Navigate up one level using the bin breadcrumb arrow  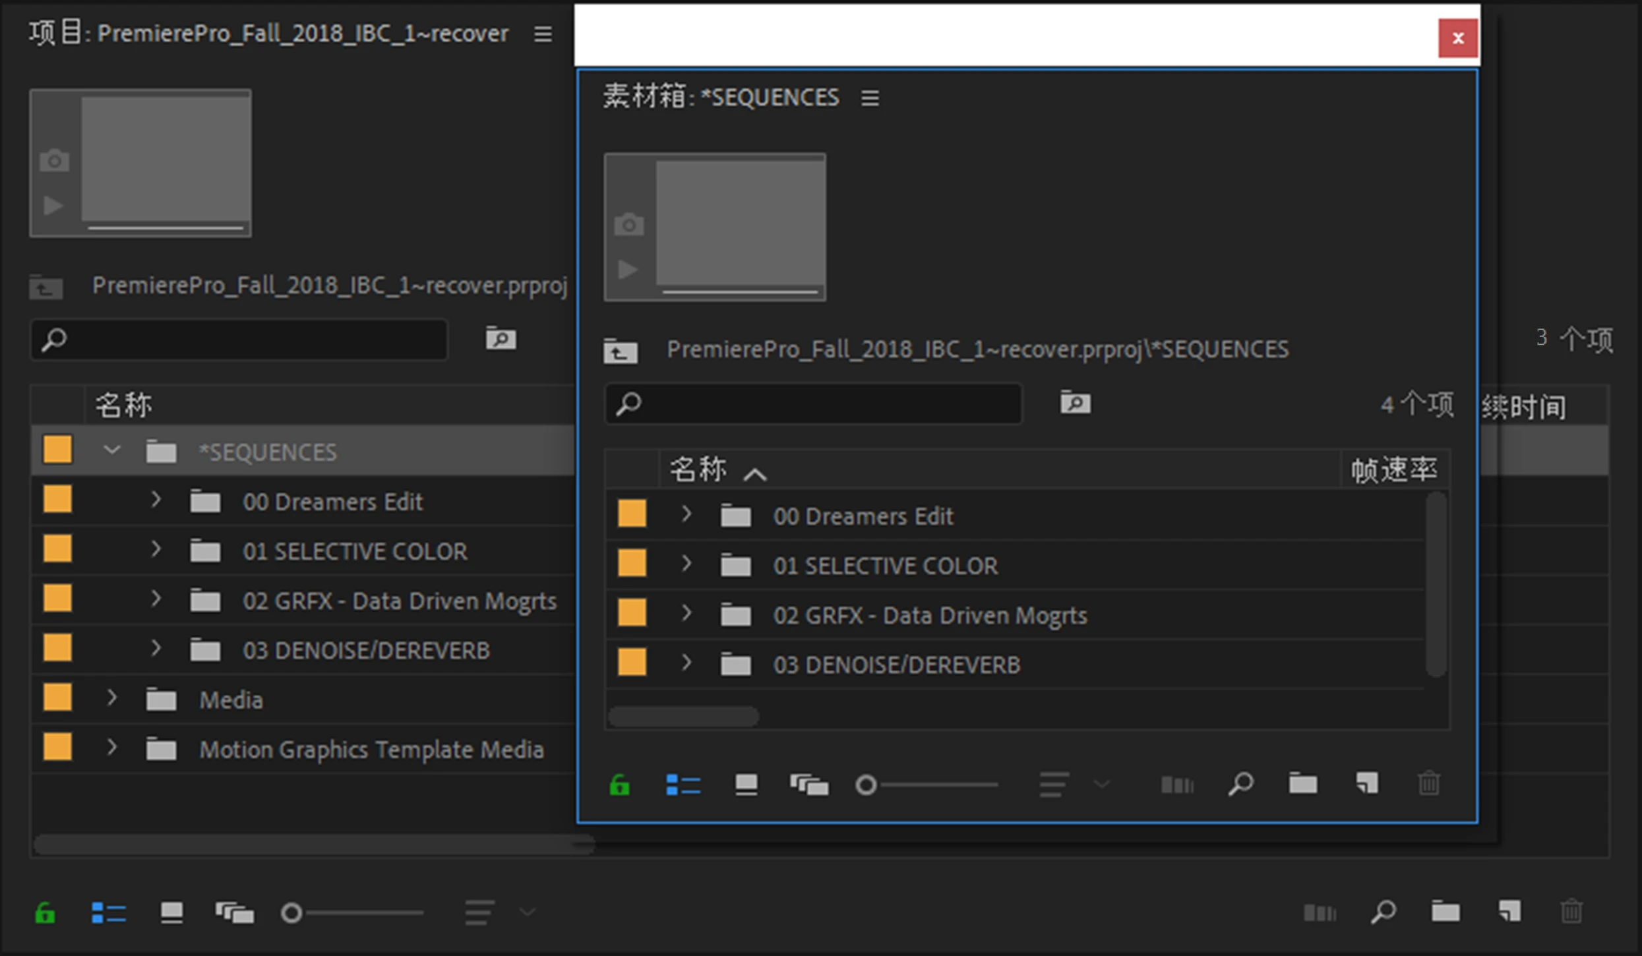coord(619,350)
